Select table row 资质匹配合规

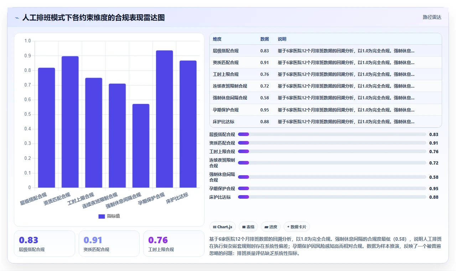pyautogui.click(x=326, y=63)
